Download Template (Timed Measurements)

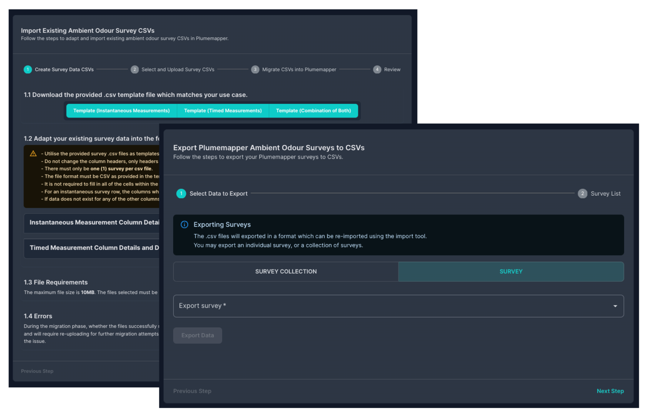click(x=223, y=111)
